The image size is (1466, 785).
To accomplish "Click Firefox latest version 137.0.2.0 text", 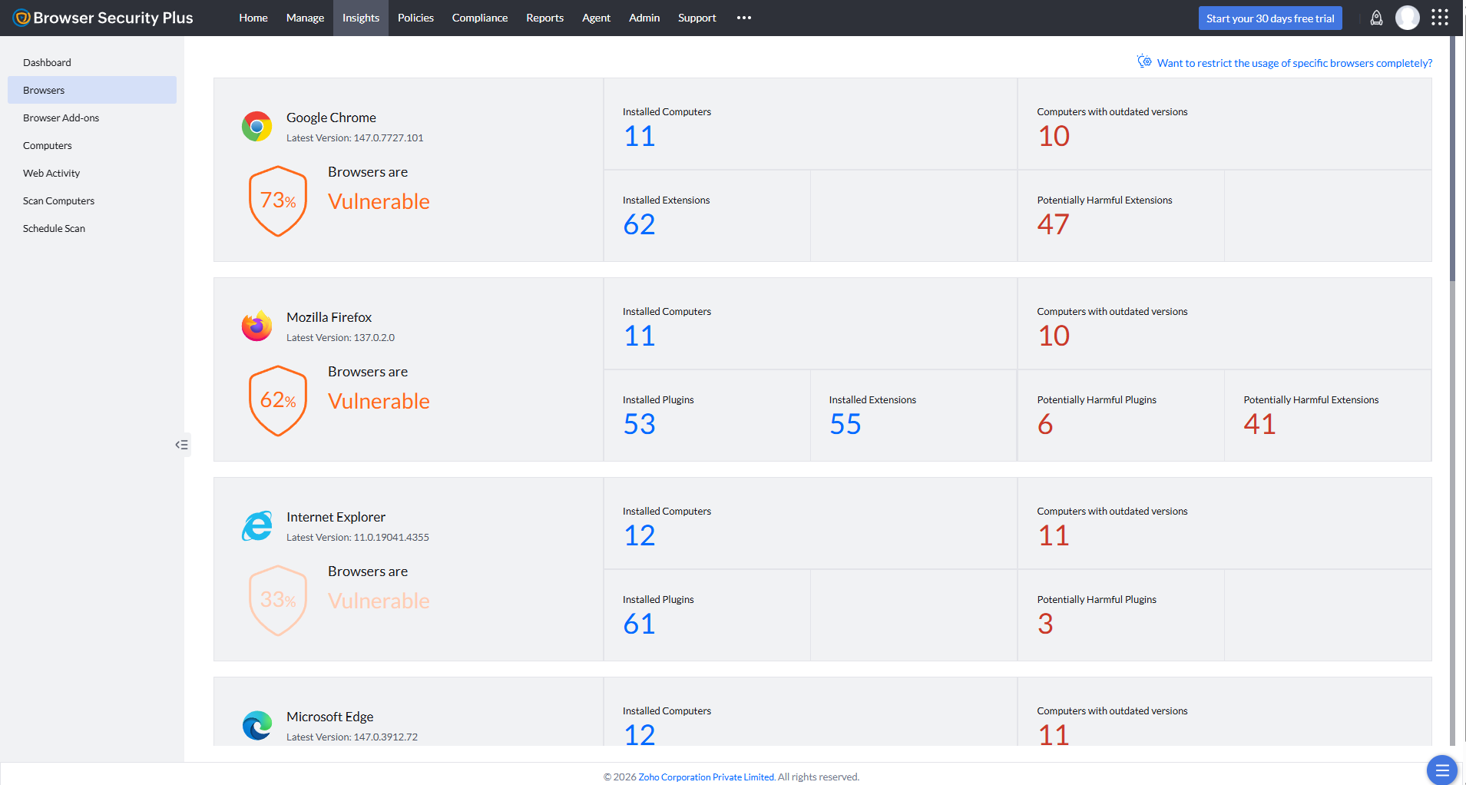I will [x=340, y=338].
